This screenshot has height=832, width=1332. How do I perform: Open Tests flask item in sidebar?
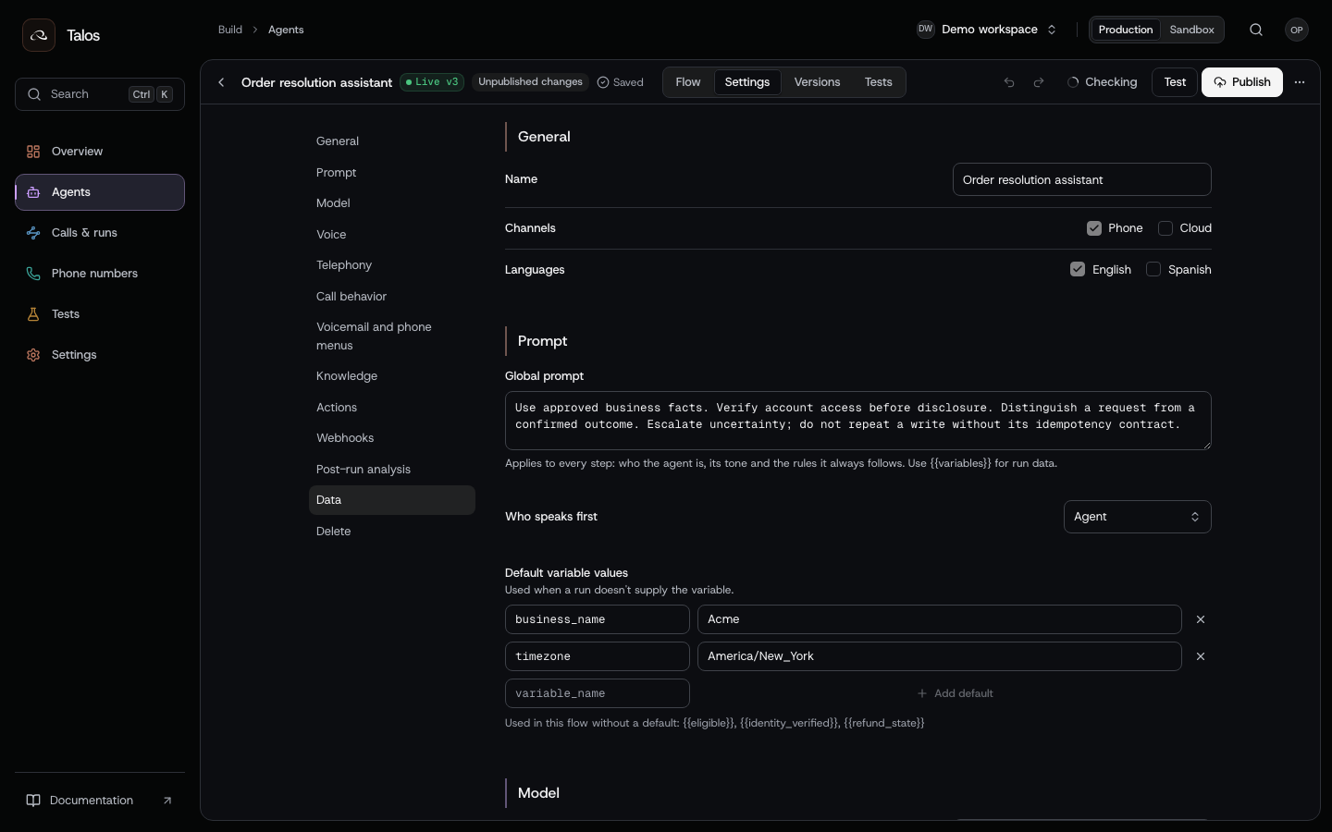tap(100, 314)
